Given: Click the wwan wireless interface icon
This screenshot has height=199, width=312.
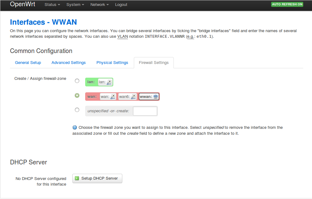Looking at the screenshot, I should point(156,97).
